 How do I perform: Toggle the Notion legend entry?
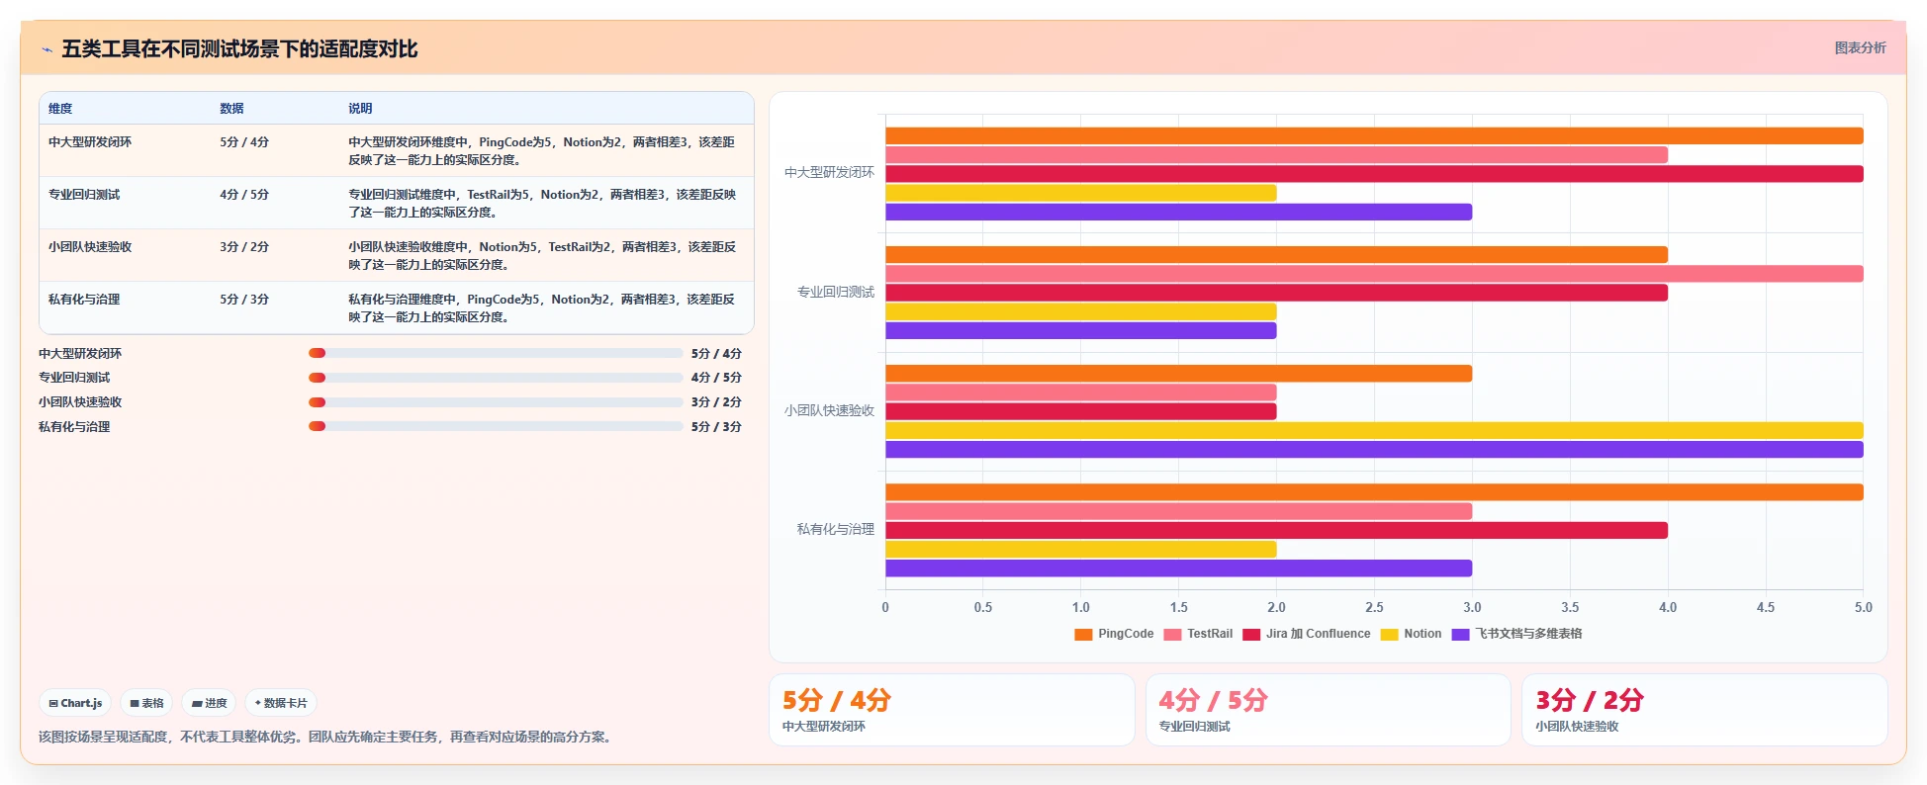1412,634
